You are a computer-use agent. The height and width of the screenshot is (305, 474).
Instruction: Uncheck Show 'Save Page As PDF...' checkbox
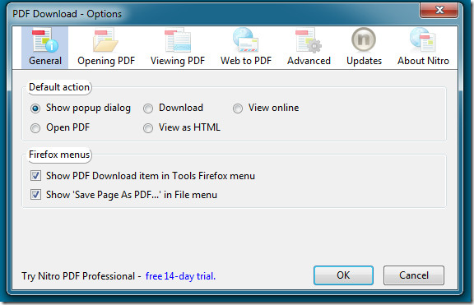tap(35, 195)
